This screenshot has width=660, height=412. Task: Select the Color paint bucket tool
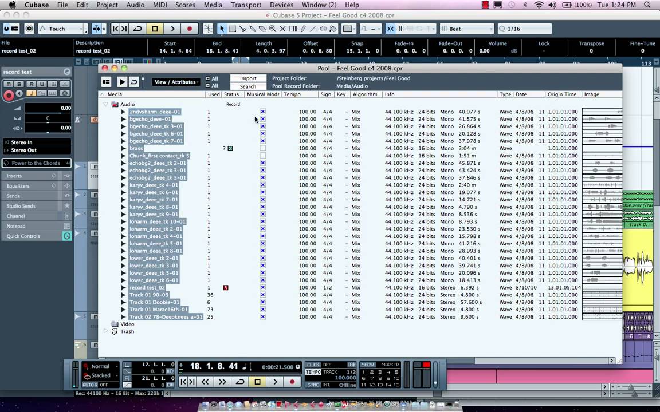[333, 29]
